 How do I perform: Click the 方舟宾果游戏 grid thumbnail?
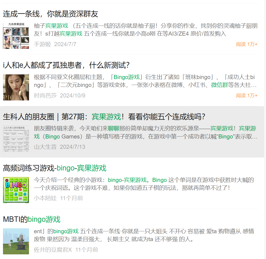(16, 36)
